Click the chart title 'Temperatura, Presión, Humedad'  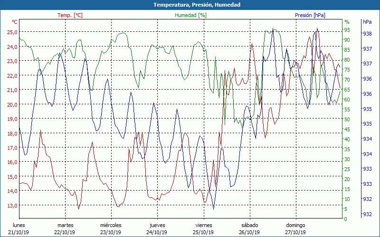pos(197,5)
